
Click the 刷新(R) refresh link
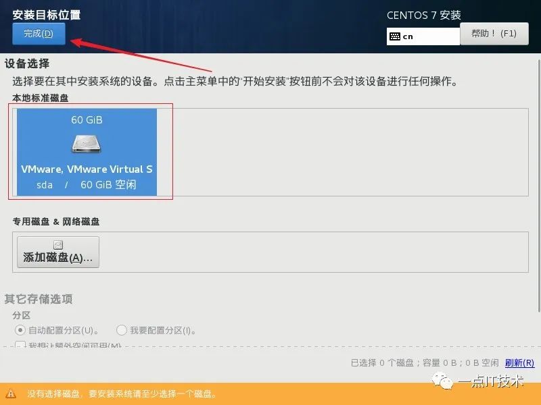pos(519,362)
